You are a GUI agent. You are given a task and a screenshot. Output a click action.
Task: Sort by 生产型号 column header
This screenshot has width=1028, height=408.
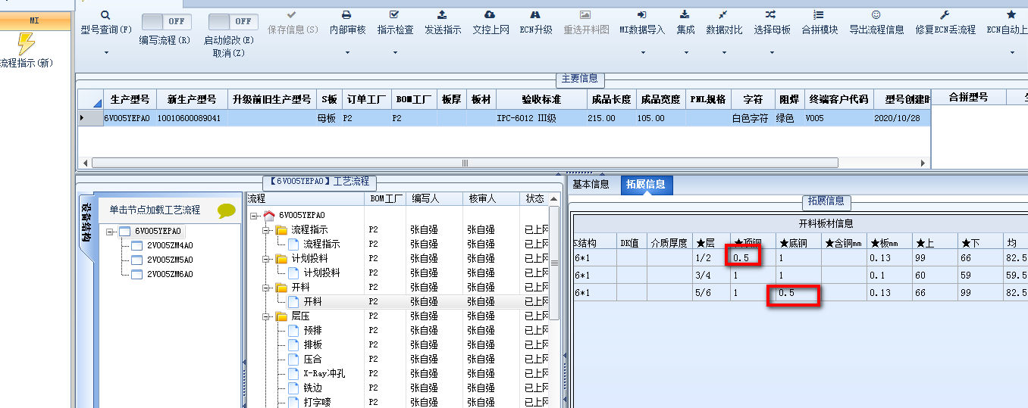tap(130, 99)
